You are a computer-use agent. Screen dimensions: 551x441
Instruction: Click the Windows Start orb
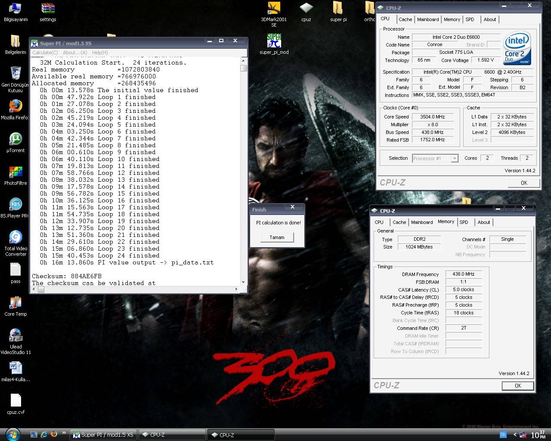[x=12, y=434]
